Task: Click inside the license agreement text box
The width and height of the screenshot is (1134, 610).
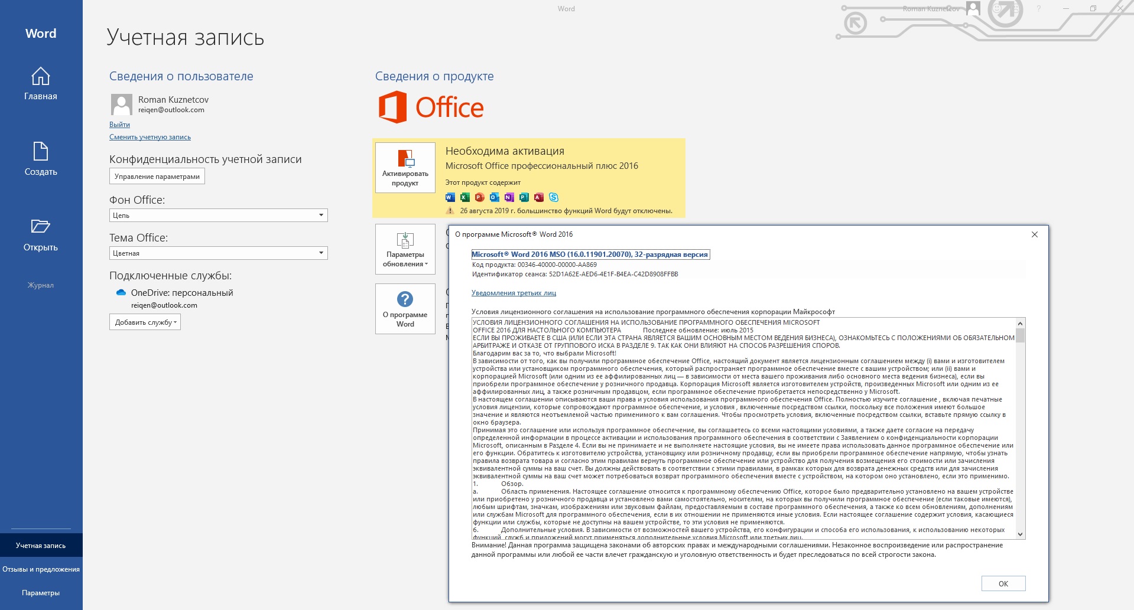Action: pyautogui.click(x=743, y=429)
